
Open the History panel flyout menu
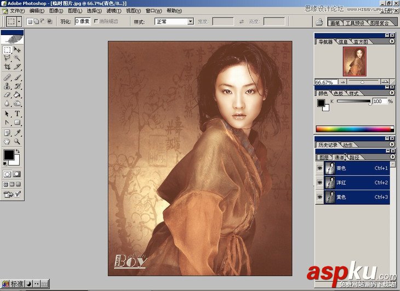click(x=392, y=144)
